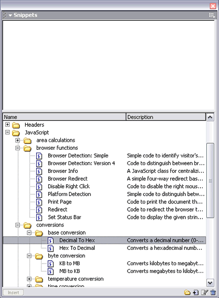Click the New Snippet icon
The height and width of the screenshot is (298, 219).
coord(196,293)
